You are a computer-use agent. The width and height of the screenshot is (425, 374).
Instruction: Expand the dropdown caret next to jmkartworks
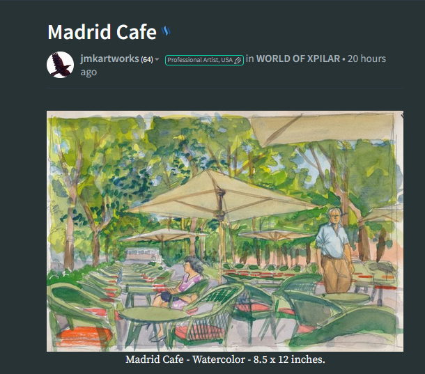pos(157,59)
